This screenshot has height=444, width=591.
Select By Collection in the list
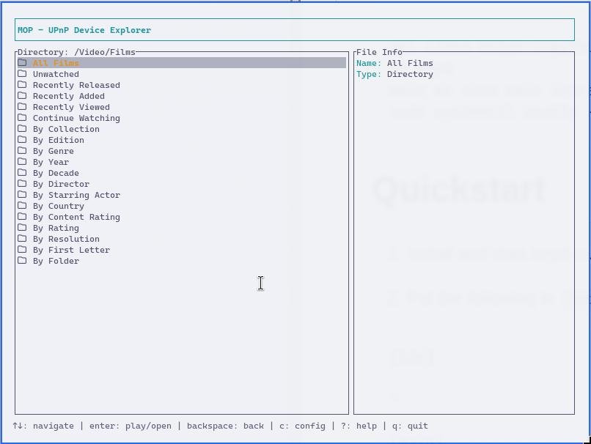click(66, 129)
